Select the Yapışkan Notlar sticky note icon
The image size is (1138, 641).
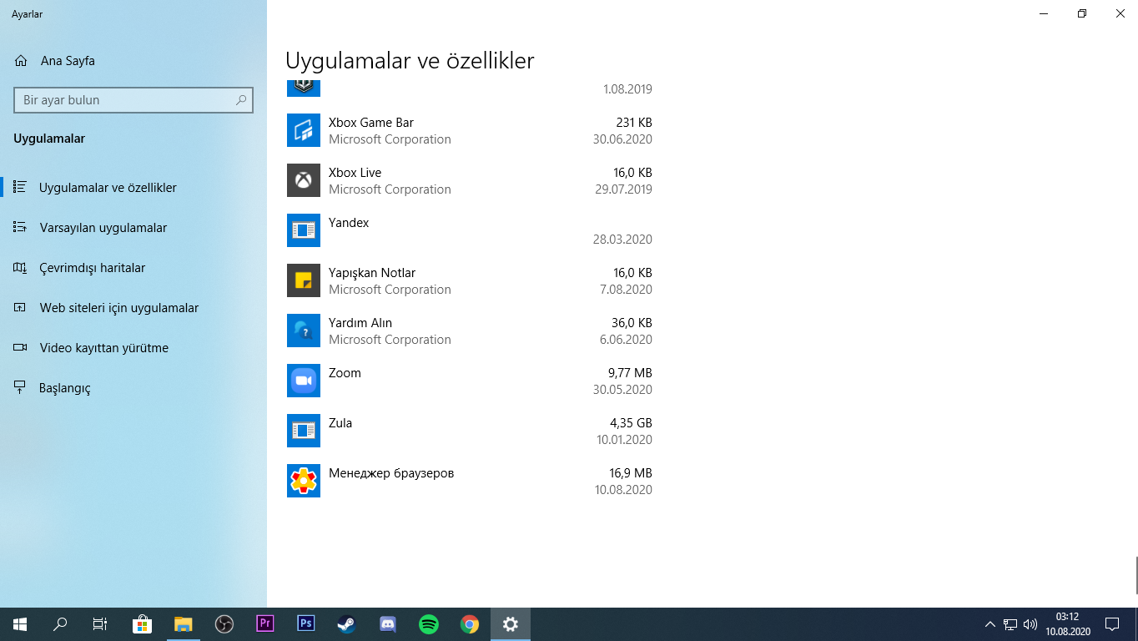pos(304,280)
